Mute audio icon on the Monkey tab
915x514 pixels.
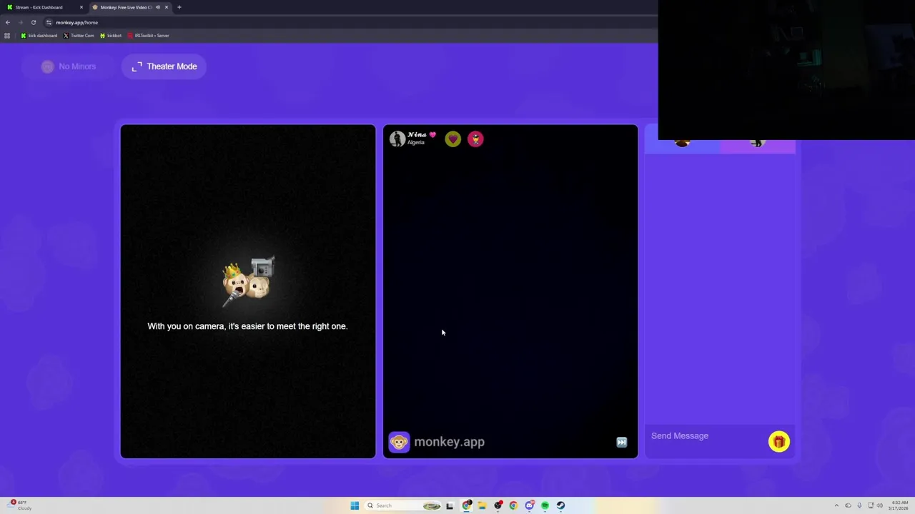pyautogui.click(x=157, y=7)
